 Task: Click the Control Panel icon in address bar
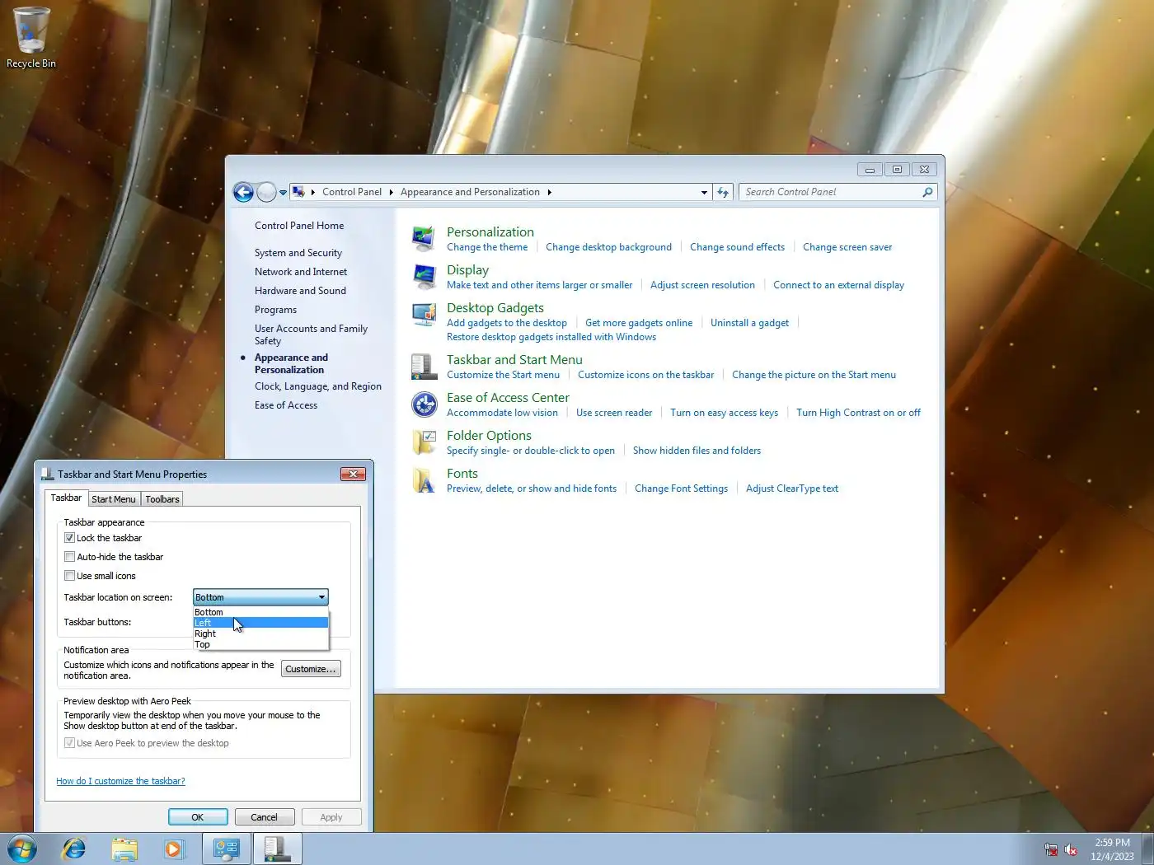(299, 192)
